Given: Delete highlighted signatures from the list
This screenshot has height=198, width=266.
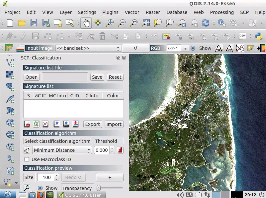Looking at the screenshot, I should (x=27, y=124).
